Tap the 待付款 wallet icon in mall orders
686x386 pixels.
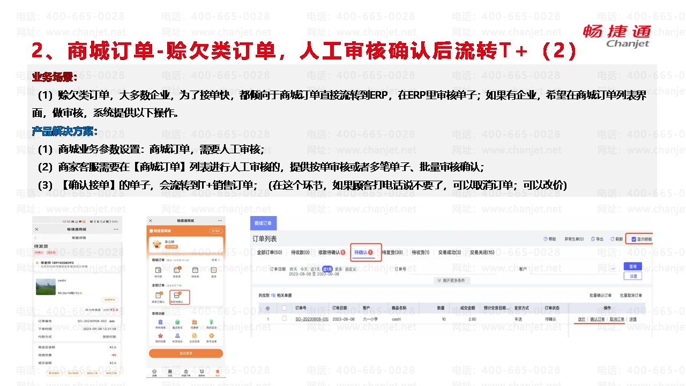pos(158,270)
